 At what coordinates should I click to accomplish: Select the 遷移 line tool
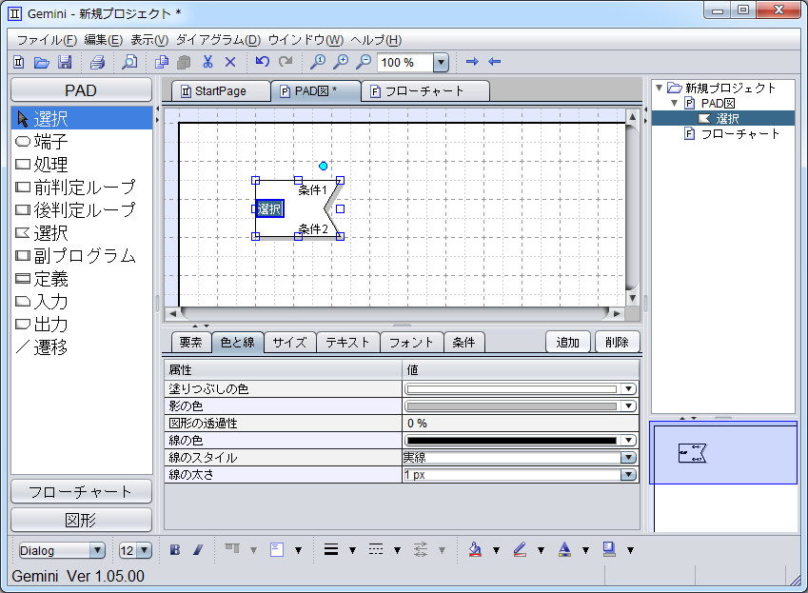point(82,347)
